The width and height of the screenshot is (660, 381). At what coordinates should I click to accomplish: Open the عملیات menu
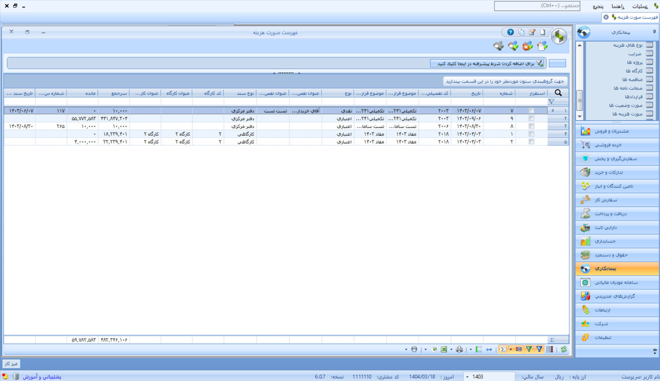[640, 6]
